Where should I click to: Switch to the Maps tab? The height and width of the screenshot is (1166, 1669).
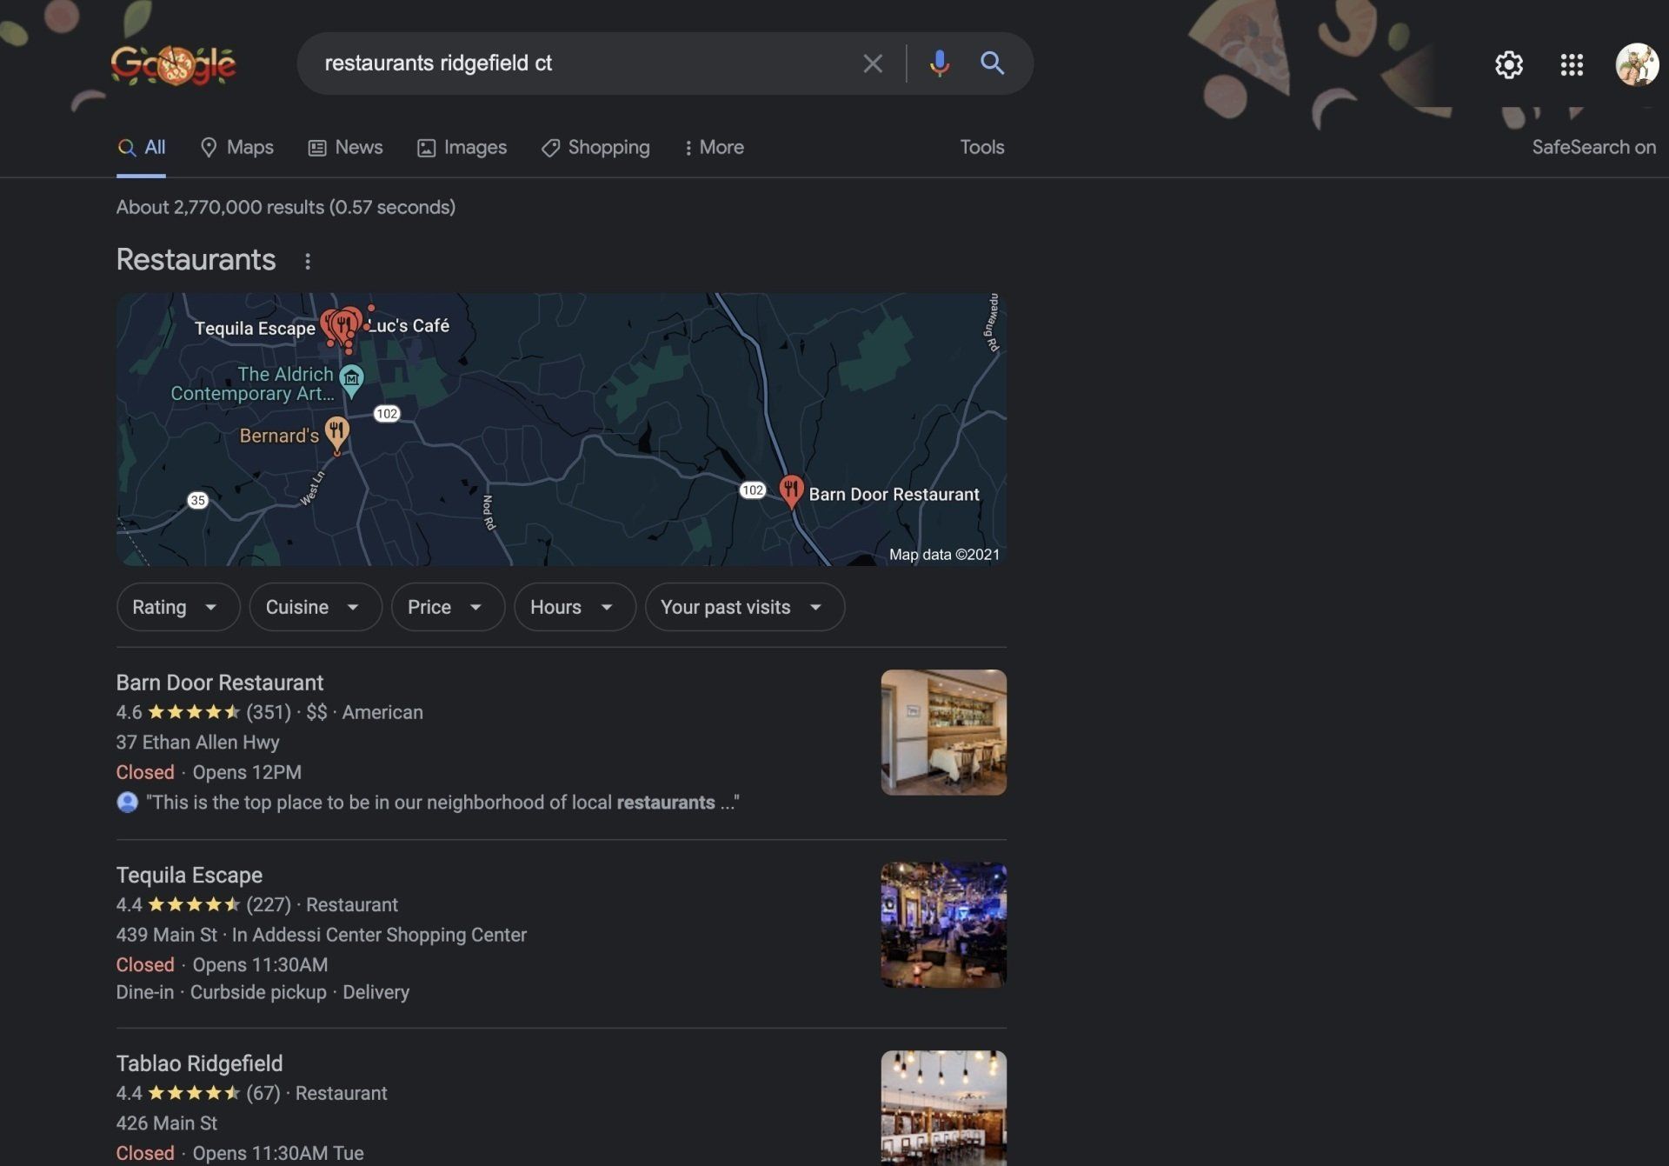pos(236,147)
